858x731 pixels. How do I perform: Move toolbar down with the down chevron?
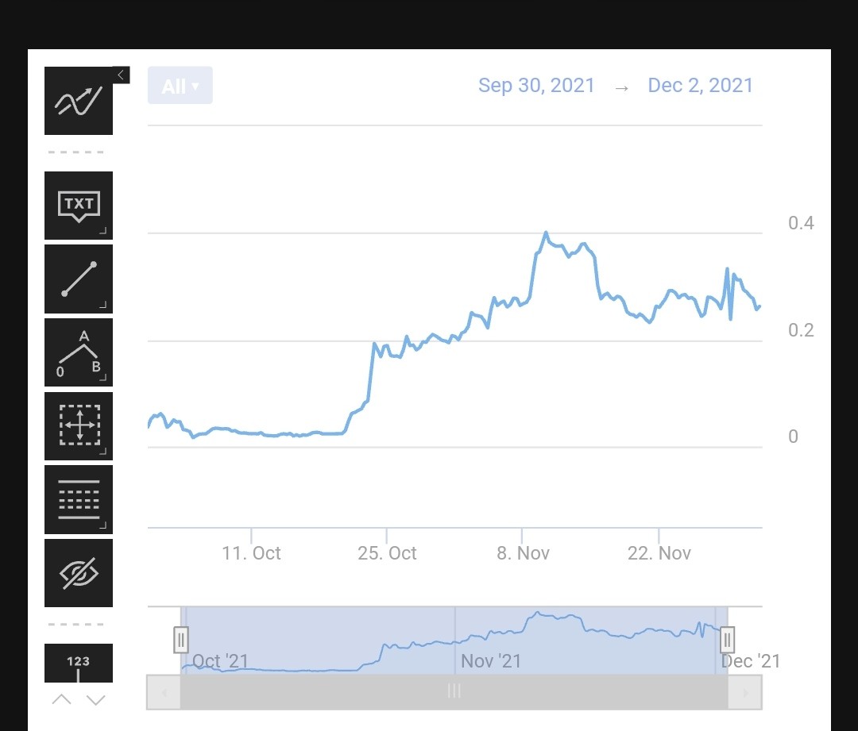96,700
